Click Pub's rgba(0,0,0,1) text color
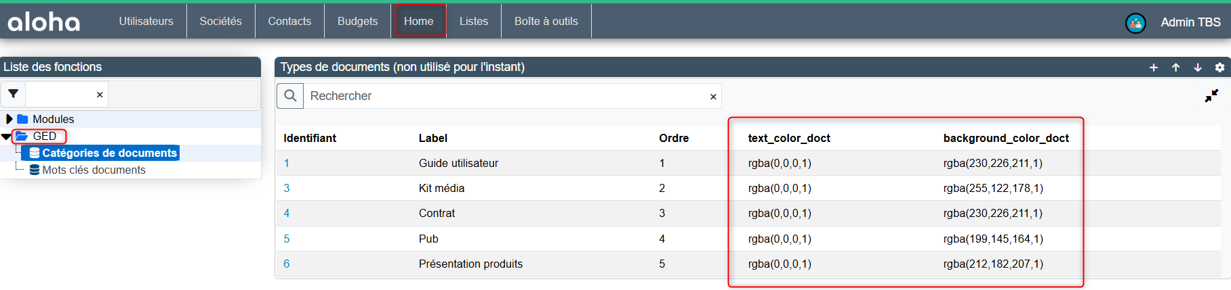This screenshot has width=1231, height=290. pyautogui.click(x=780, y=239)
